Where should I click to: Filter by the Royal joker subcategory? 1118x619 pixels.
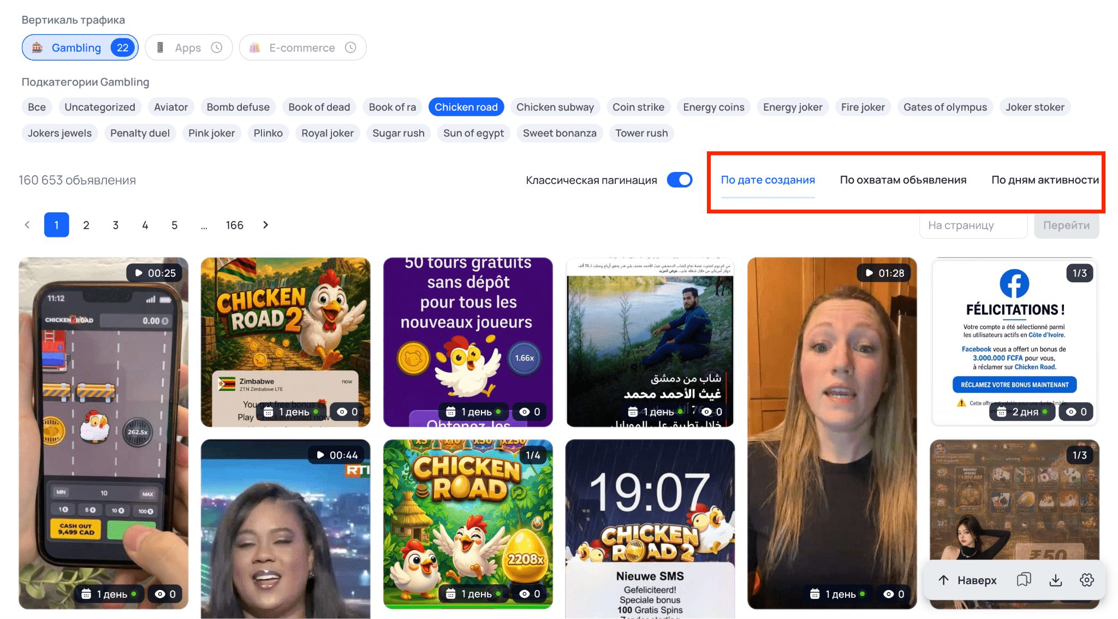pyautogui.click(x=328, y=133)
